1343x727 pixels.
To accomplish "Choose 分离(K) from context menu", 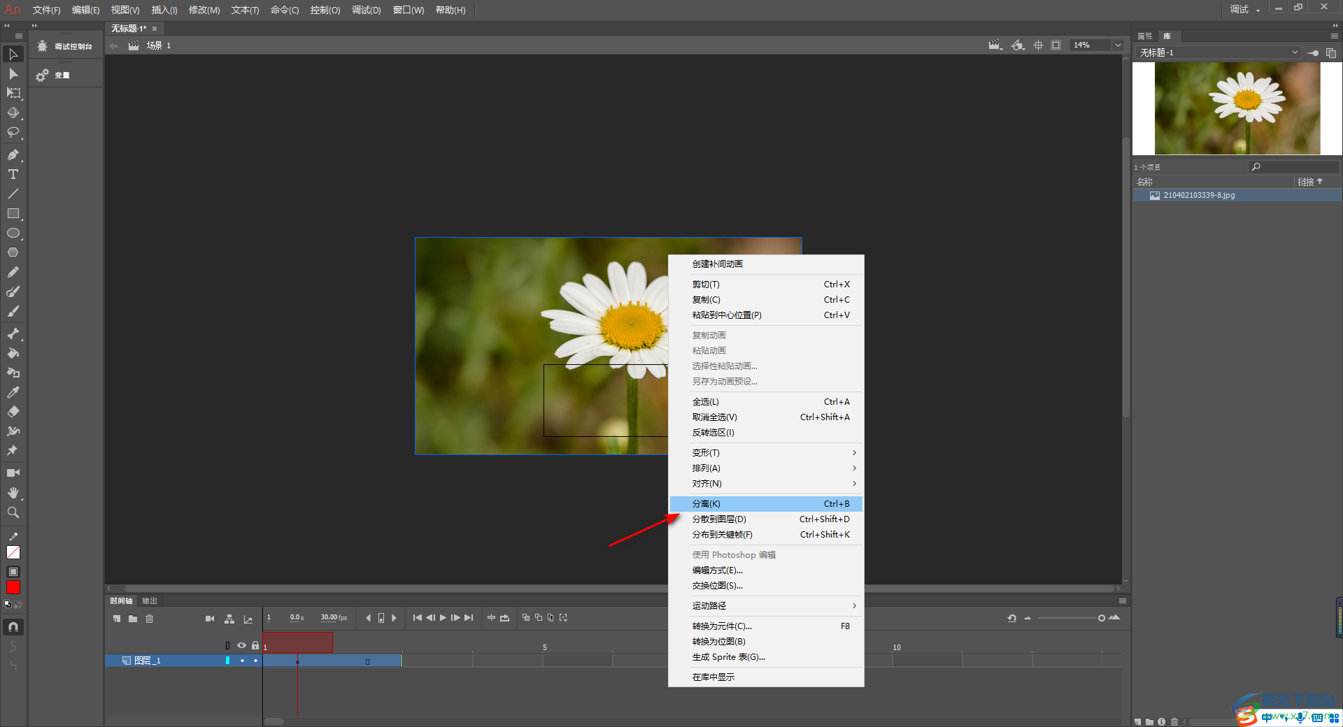I will point(766,504).
